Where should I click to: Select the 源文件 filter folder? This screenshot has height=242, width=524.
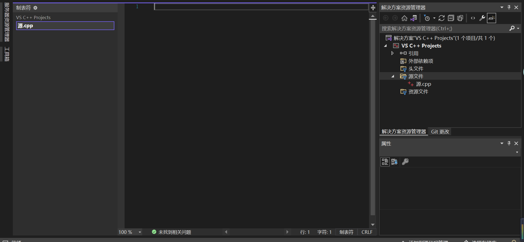tap(416, 76)
